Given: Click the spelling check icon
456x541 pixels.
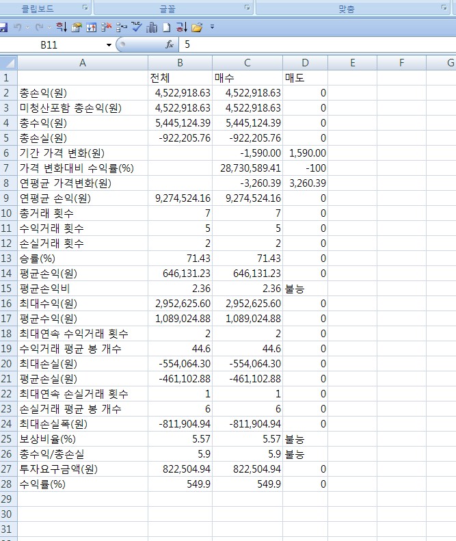Looking at the screenshot, I should point(135,27).
